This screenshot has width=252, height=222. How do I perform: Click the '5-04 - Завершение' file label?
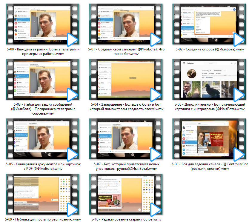[x=126, y=107]
